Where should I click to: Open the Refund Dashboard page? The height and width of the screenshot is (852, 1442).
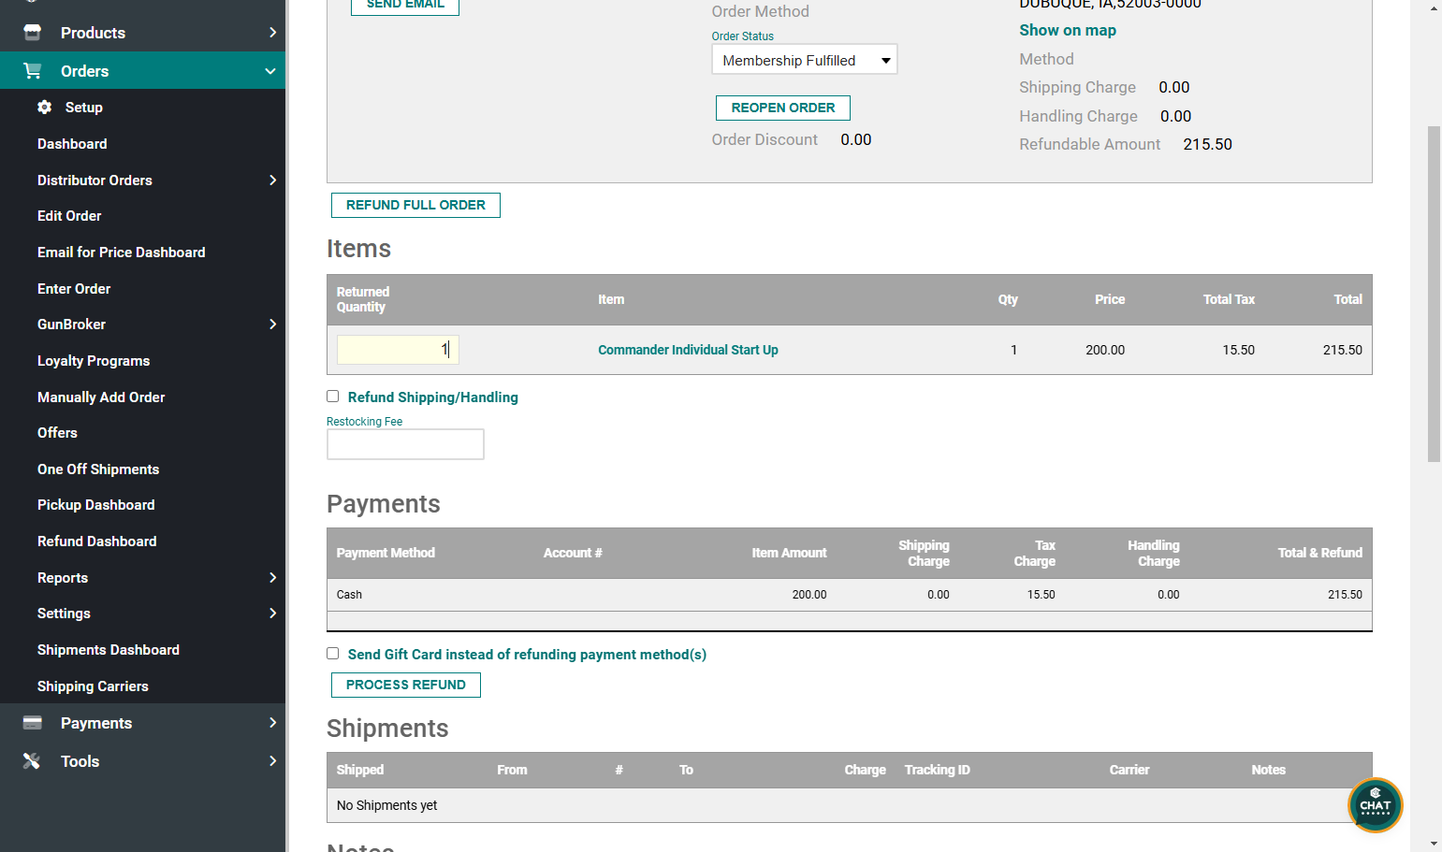[x=97, y=542]
